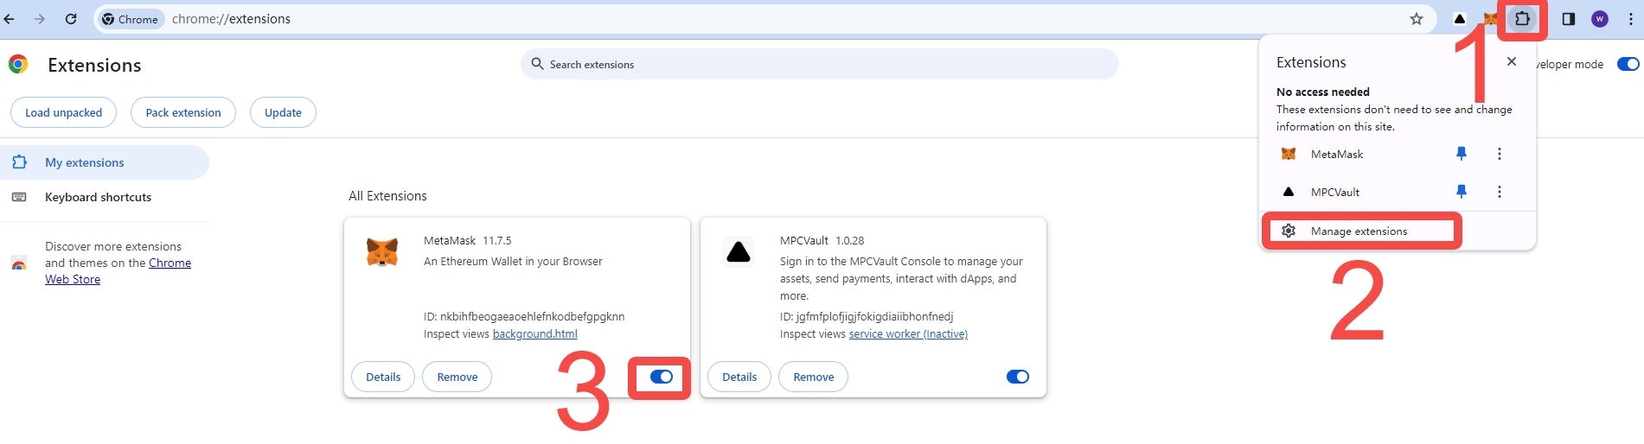Screen dimensions: 1644x444
Task: Disable the MetaMask extension toggle
Action: (662, 377)
